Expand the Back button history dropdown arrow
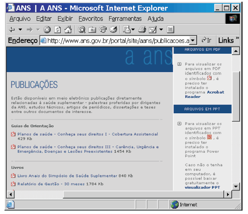The image size is (248, 214). pyautogui.click(x=20, y=30)
